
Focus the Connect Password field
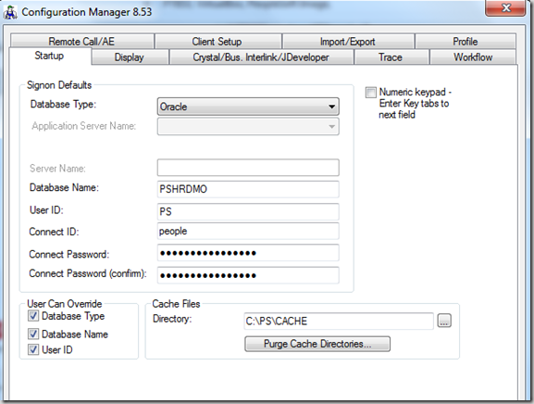click(x=248, y=253)
